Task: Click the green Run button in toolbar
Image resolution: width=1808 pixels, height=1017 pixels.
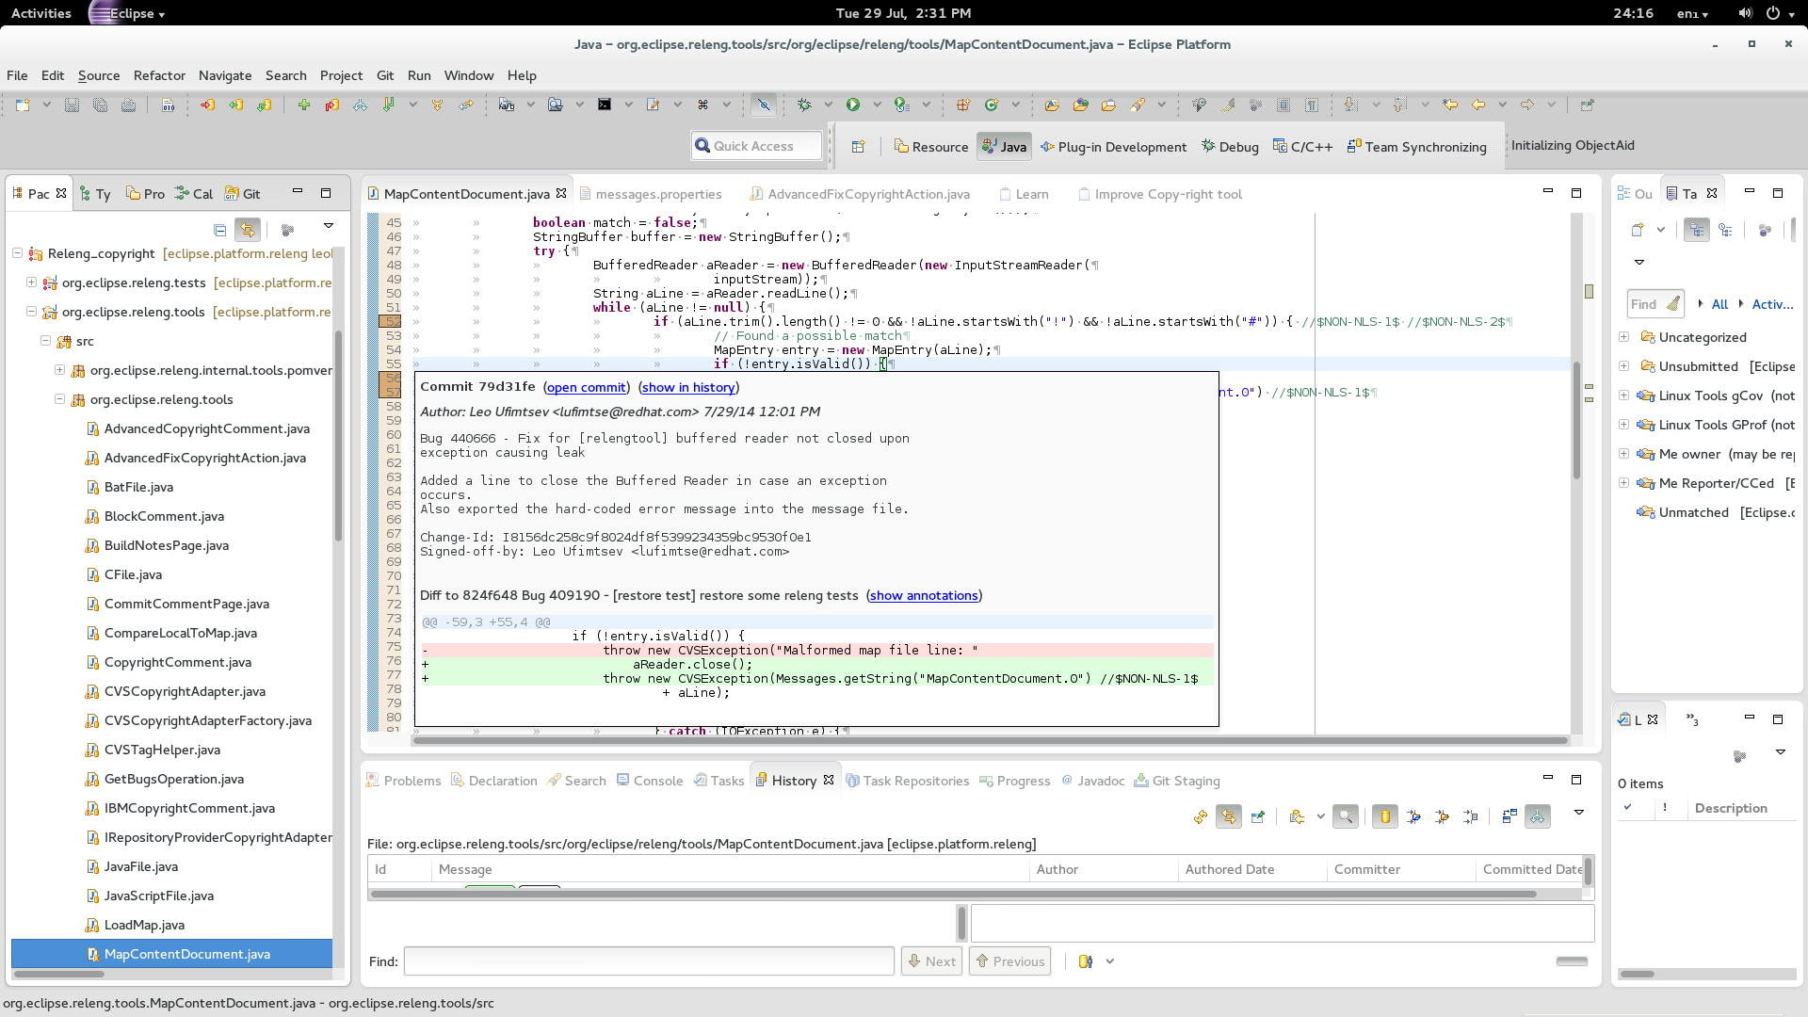Action: coord(853,105)
